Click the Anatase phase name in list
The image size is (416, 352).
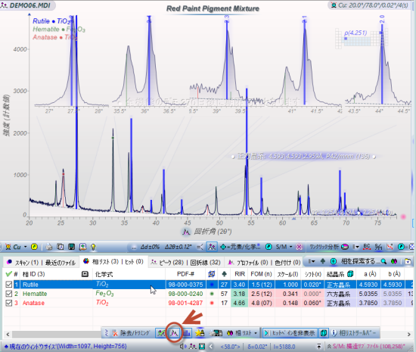[33, 303]
